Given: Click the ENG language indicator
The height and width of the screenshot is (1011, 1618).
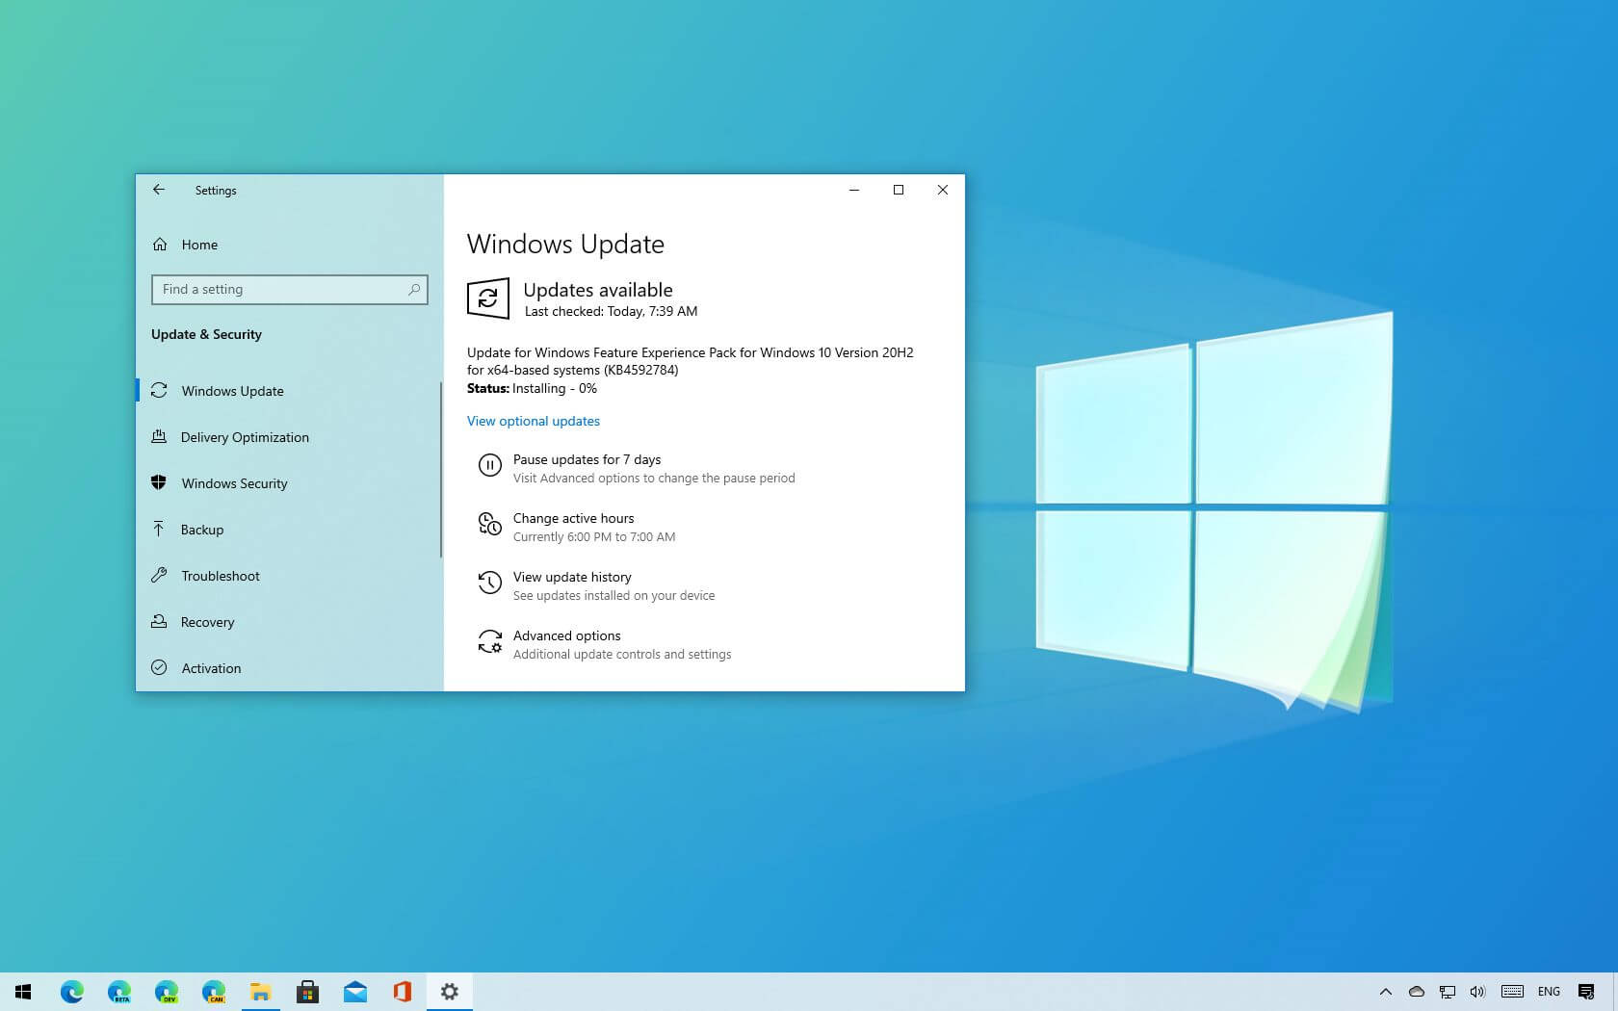Looking at the screenshot, I should tap(1549, 992).
